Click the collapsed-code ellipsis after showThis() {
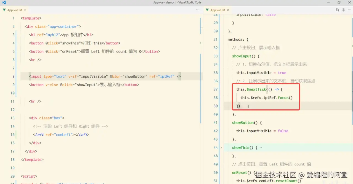The height and width of the screenshot is (184, 353). [x=260, y=148]
